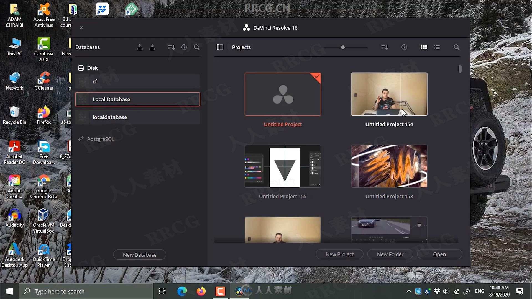532x299 pixels.
Task: Open Google Chrome Beta desktop shortcut
Action: 44,187
